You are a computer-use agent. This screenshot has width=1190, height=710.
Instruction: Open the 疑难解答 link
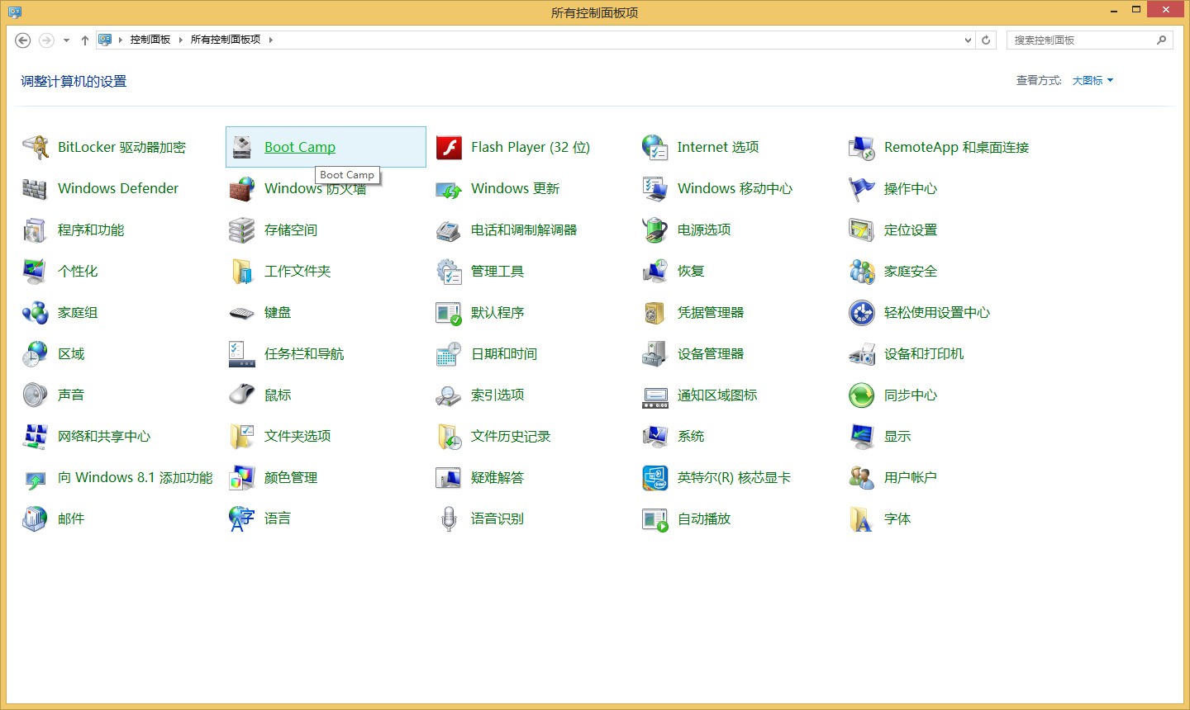[x=497, y=477]
